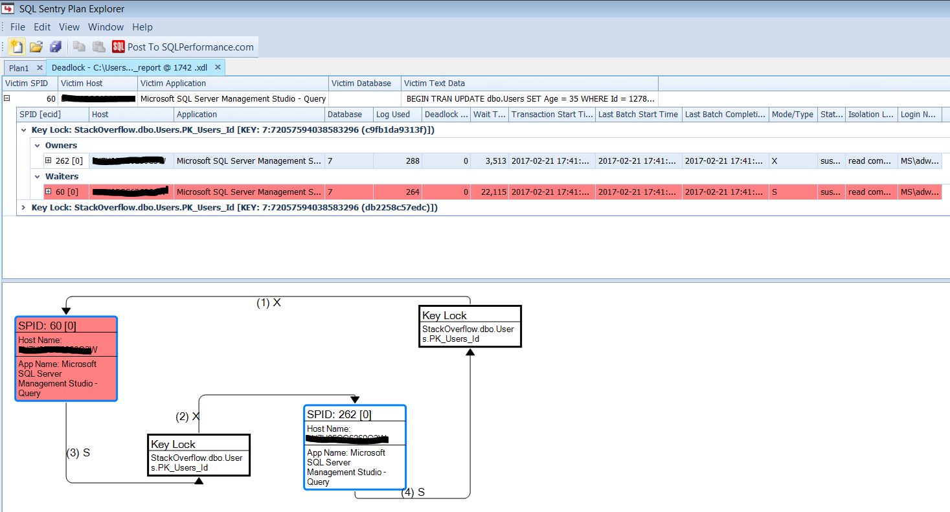
Task: Select the upper-right Key Lock node in the graph
Action: 470,326
